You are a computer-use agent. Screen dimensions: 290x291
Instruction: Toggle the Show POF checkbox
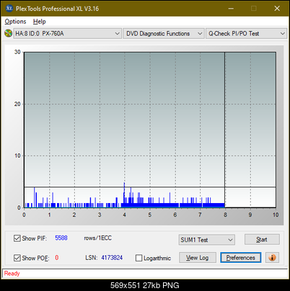(17, 258)
